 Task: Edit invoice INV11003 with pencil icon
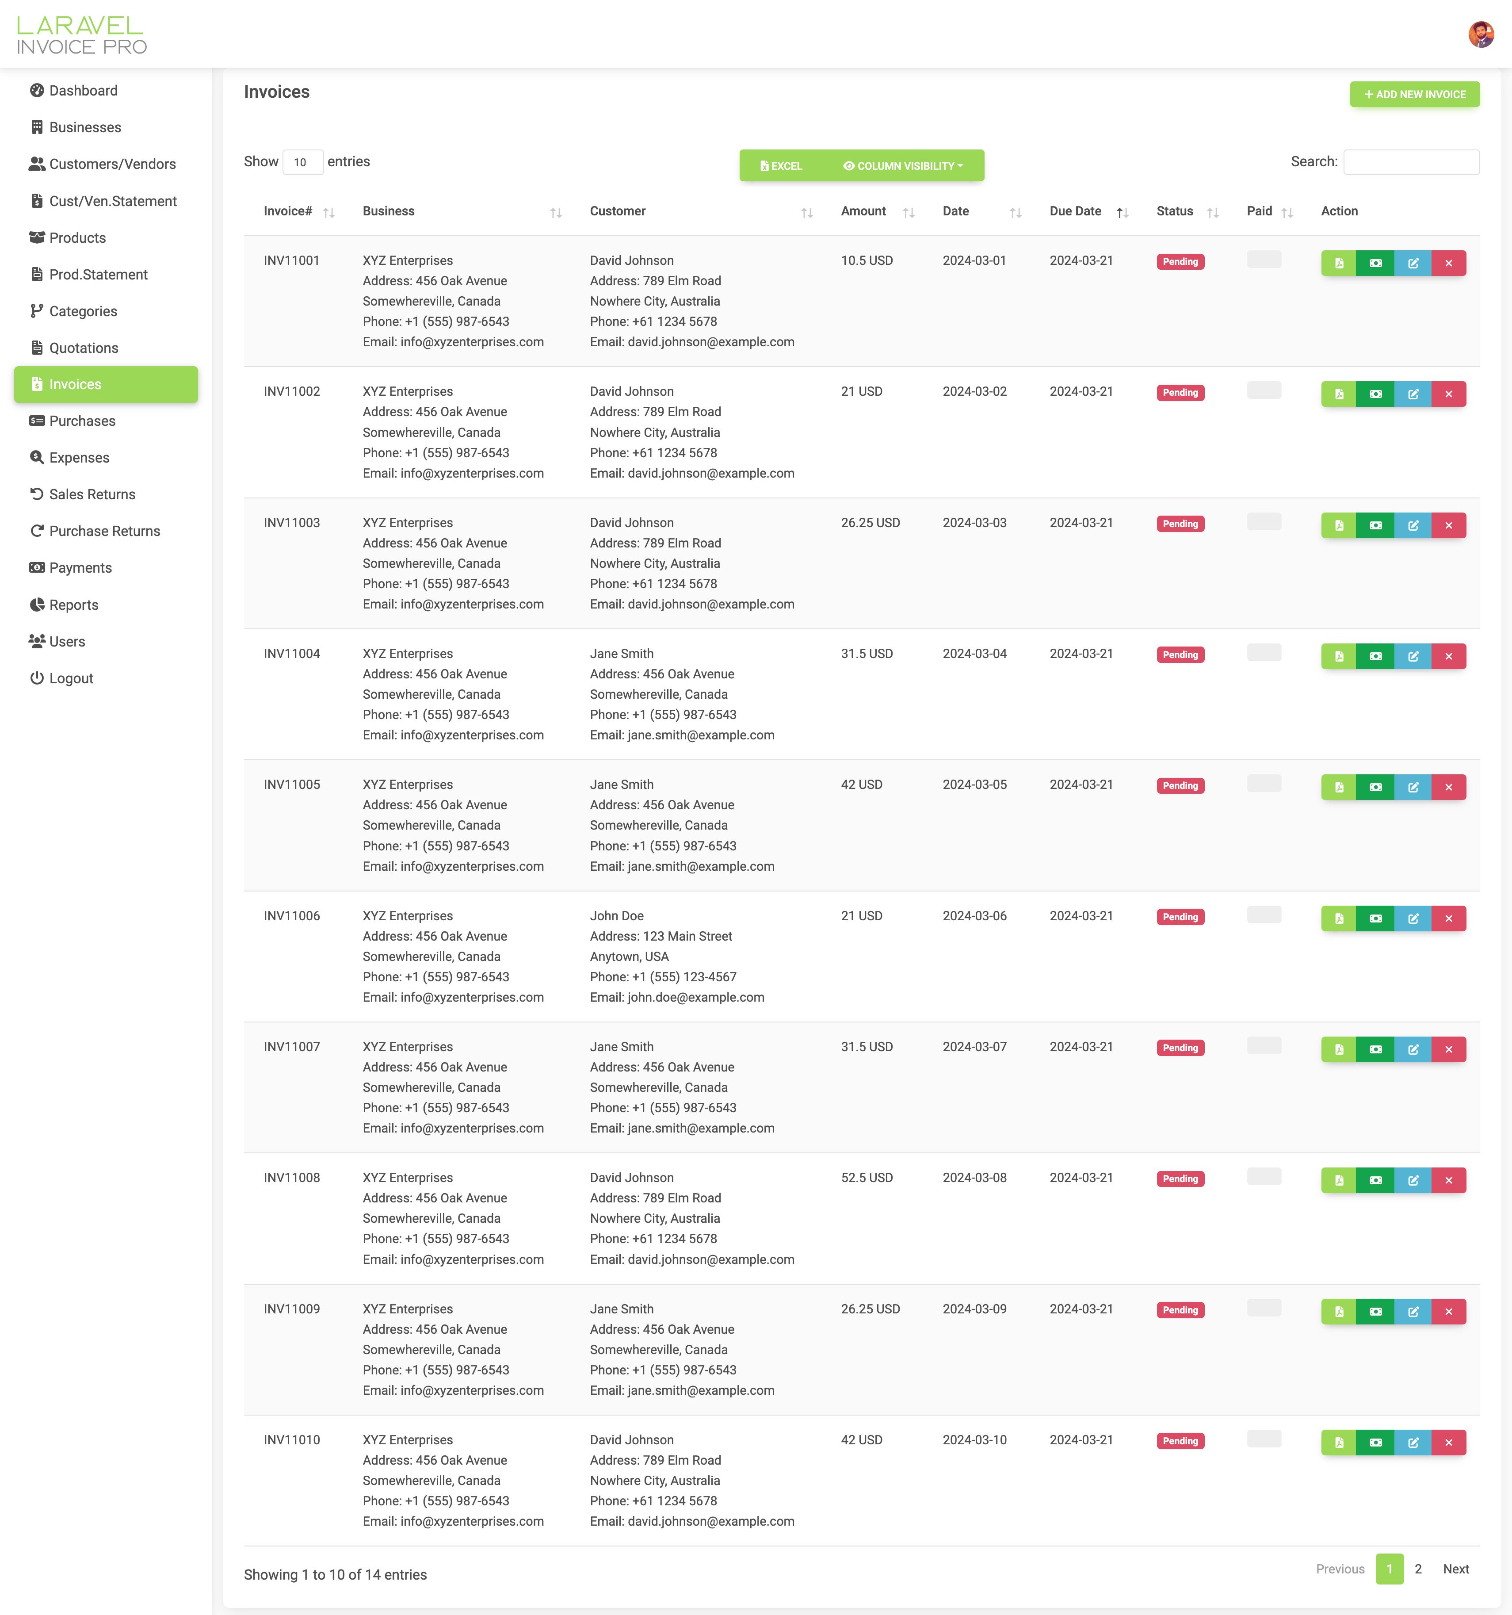[1412, 526]
